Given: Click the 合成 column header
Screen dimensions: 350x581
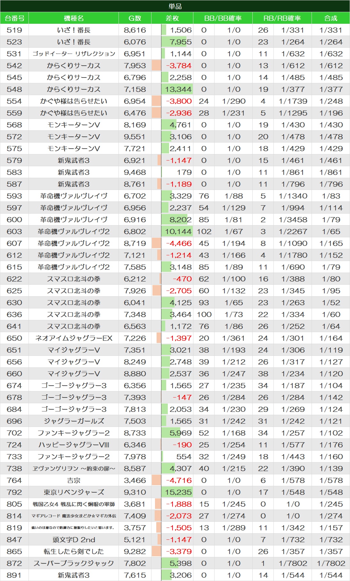Looking at the screenshot, I should click(331, 18).
